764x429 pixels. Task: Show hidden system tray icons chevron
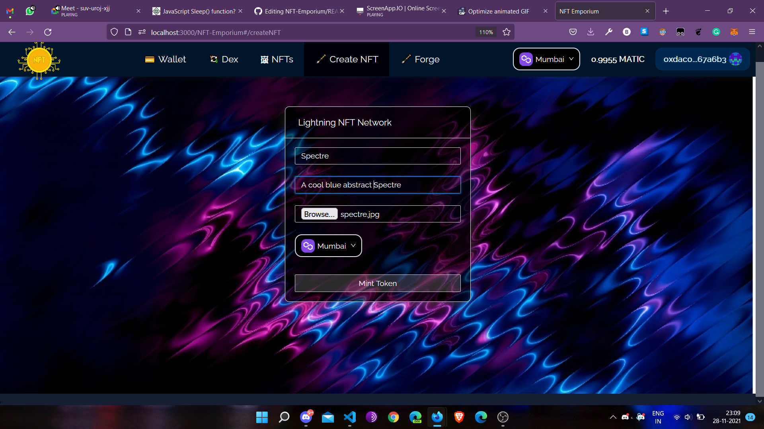click(613, 417)
